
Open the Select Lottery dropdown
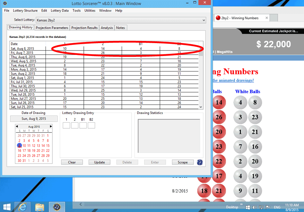click(121, 20)
